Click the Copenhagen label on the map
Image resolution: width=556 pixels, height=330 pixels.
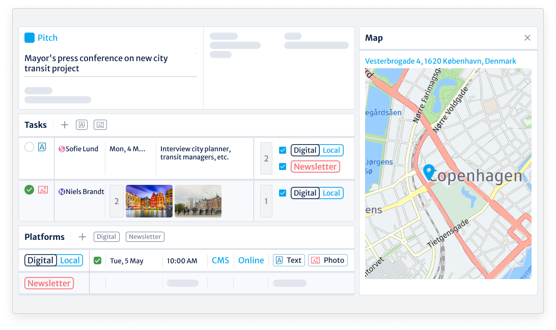(x=476, y=176)
